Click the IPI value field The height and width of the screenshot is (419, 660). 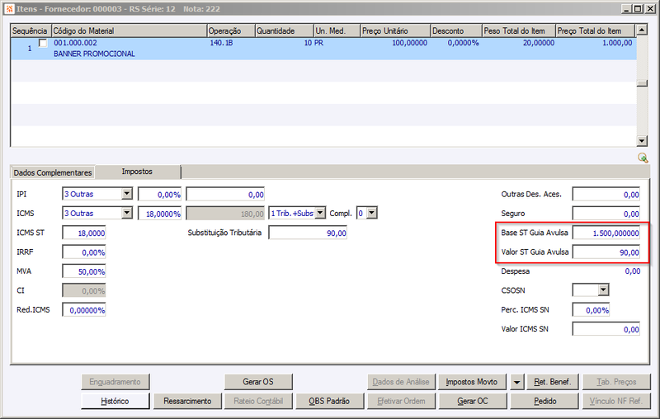click(225, 195)
